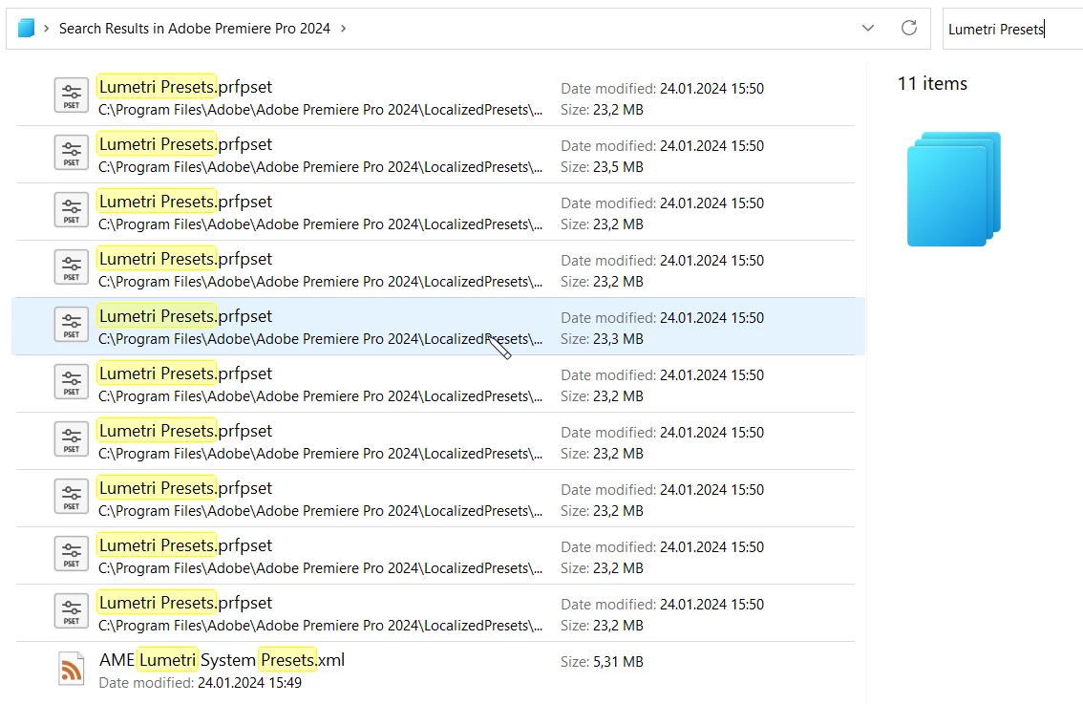The image size is (1083, 704).
Task: Refresh the search results
Action: [909, 28]
